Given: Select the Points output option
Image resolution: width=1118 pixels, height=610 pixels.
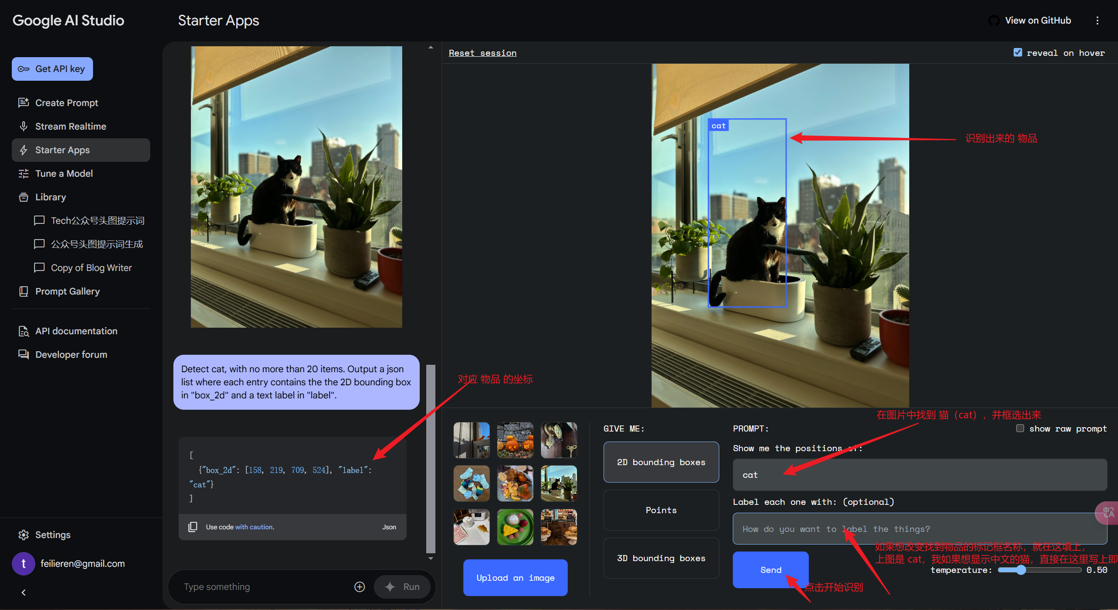Looking at the screenshot, I should pos(661,510).
